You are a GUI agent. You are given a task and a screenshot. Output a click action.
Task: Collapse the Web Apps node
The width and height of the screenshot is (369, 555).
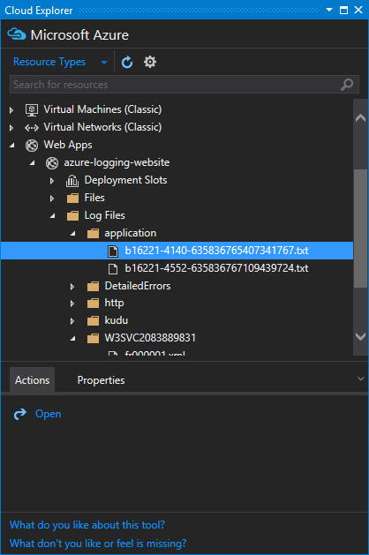click(x=12, y=145)
